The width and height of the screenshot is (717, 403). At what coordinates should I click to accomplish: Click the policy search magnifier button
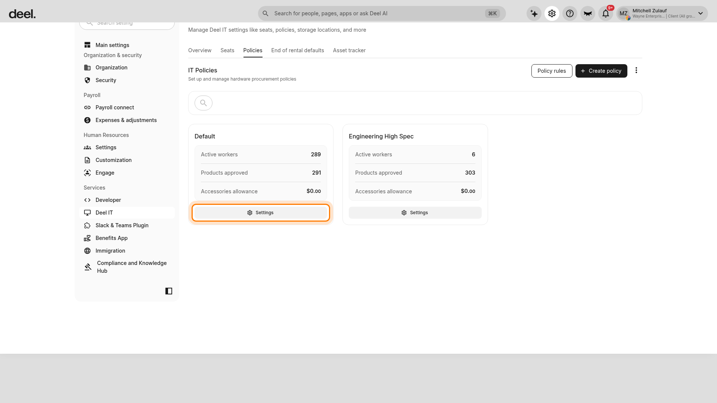(x=204, y=103)
